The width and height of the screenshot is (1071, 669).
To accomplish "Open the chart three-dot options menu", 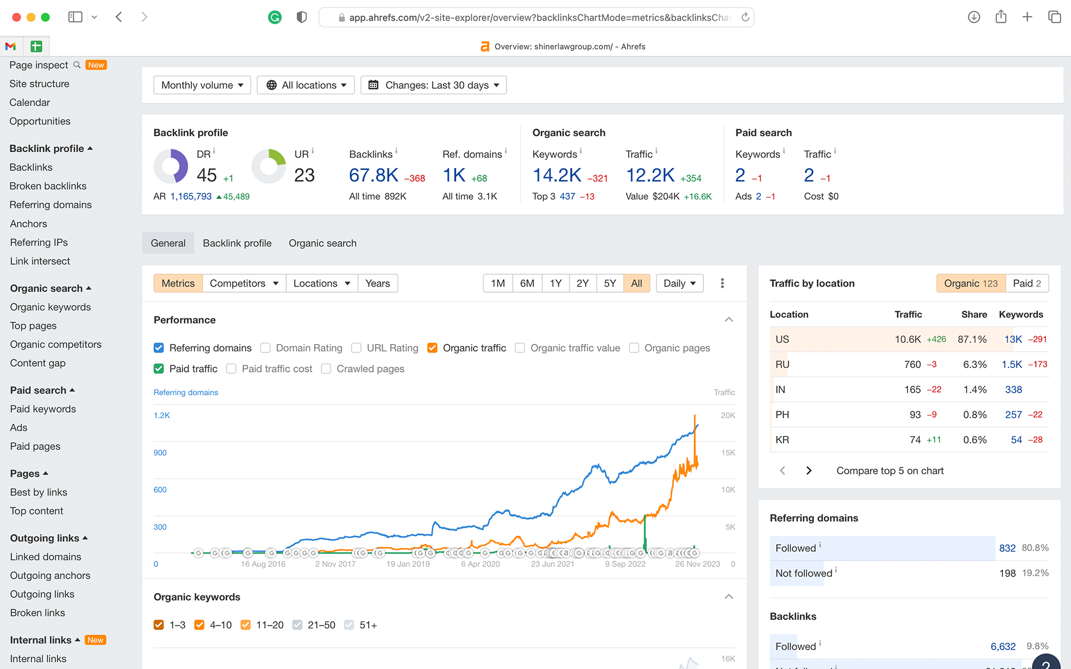I will (722, 283).
